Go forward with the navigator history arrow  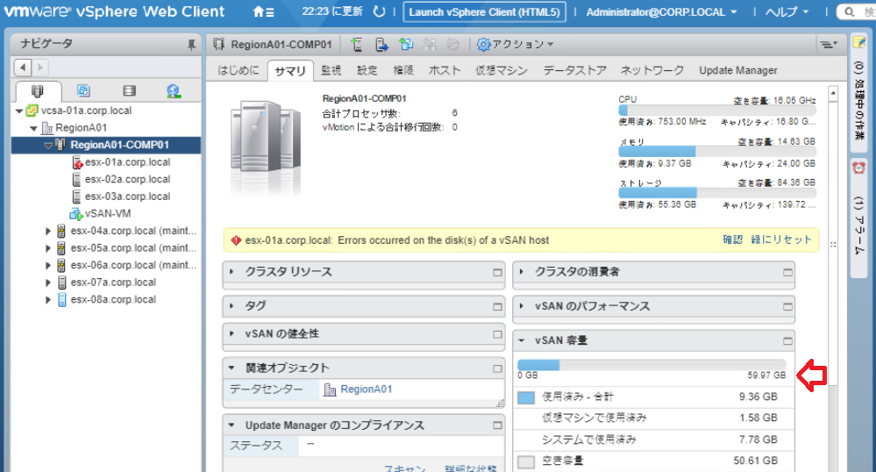(40, 68)
